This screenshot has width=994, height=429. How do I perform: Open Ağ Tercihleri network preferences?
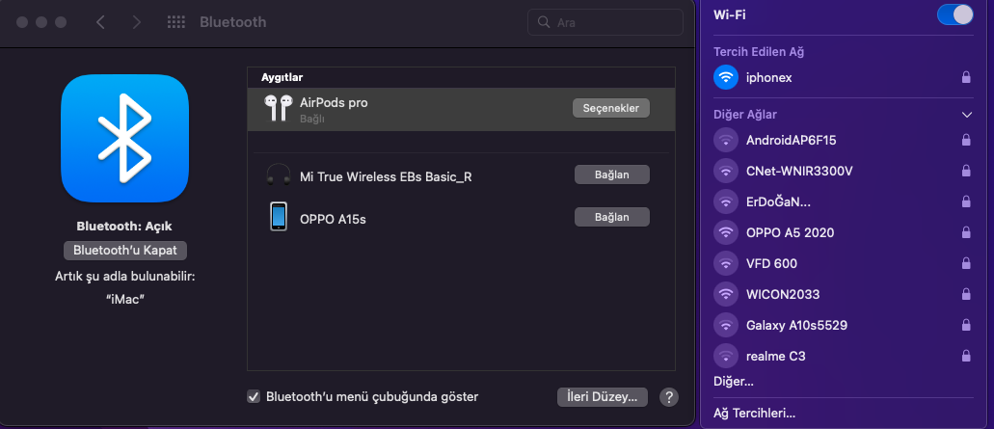(x=754, y=414)
